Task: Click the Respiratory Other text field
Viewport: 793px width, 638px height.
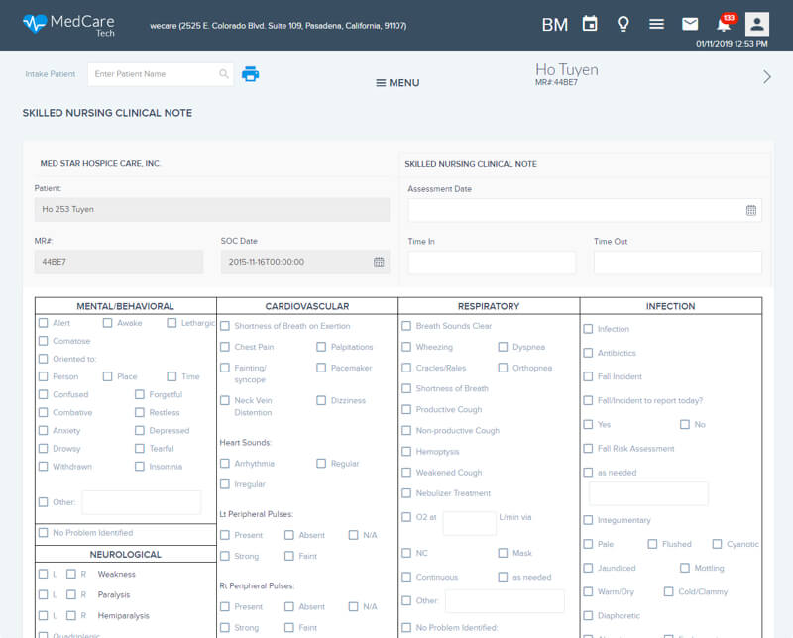Action: 505,601
